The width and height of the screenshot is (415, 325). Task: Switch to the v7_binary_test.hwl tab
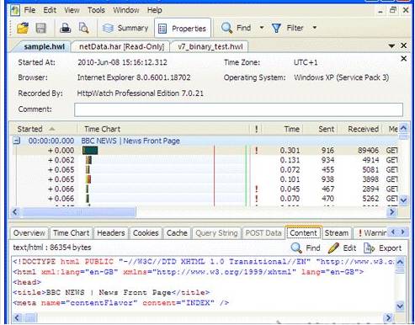point(210,46)
